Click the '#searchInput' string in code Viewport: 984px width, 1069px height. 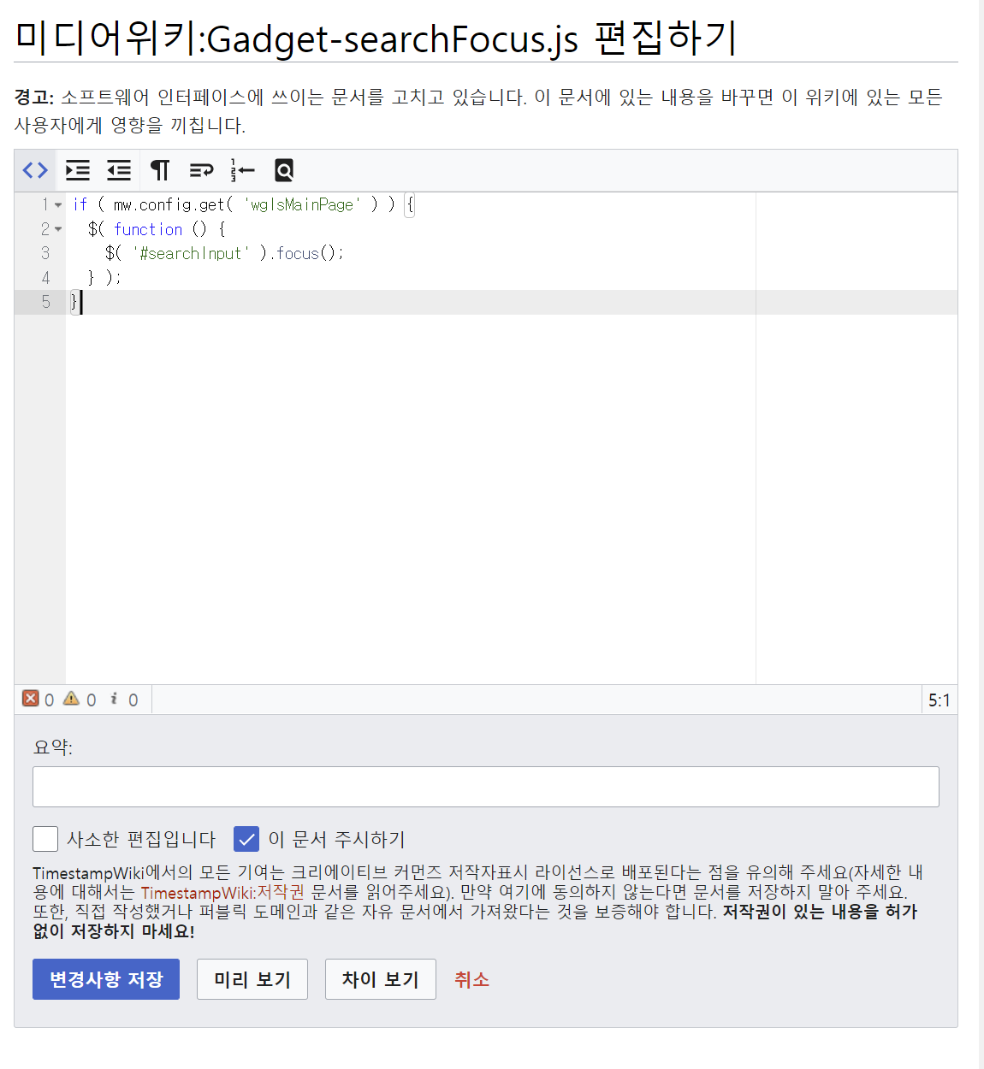pyautogui.click(x=190, y=253)
